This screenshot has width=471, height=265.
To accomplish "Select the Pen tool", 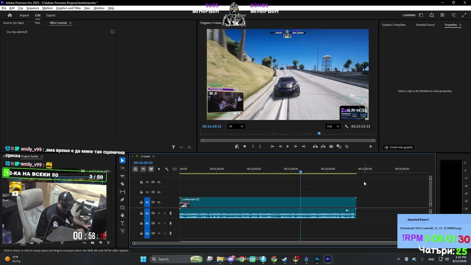I will tap(123, 199).
